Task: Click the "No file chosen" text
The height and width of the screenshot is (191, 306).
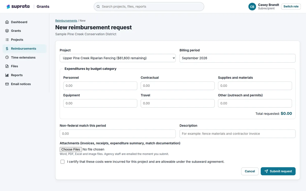Action: coord(93,149)
